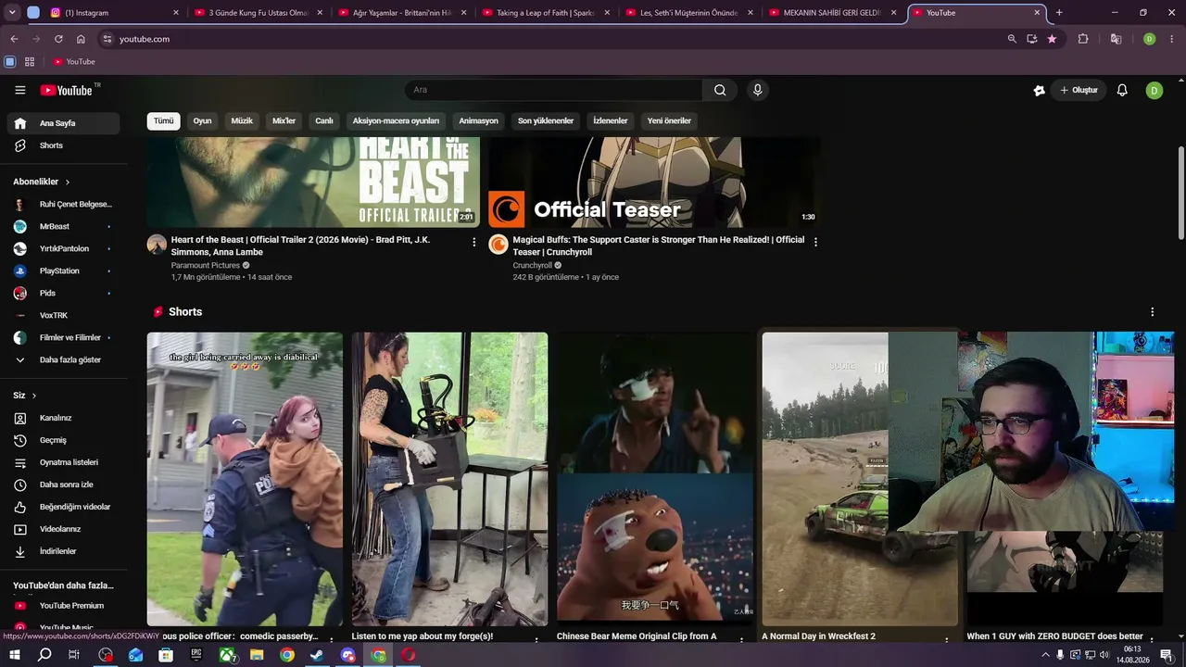This screenshot has height=667, width=1186.
Task: Click the Opera icon in the taskbar
Action: click(x=408, y=655)
